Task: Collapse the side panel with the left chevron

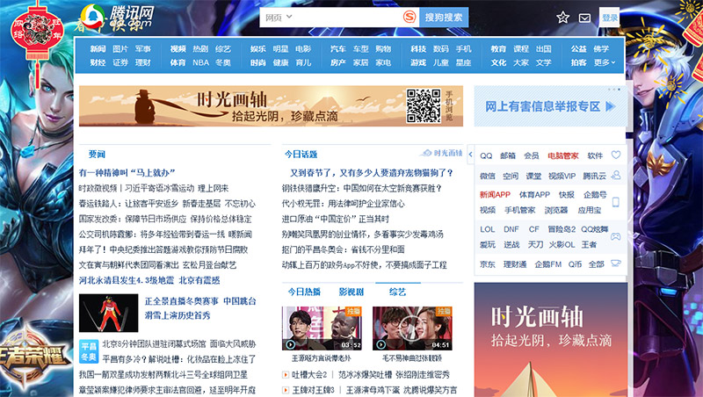Action: tap(470, 155)
